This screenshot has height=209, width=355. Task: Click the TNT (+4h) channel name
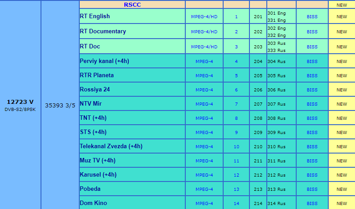pos(93,118)
